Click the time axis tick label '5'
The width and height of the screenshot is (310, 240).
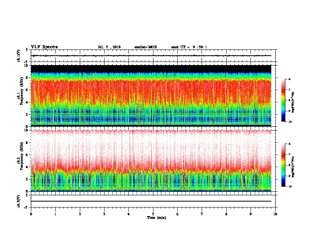(x=153, y=214)
